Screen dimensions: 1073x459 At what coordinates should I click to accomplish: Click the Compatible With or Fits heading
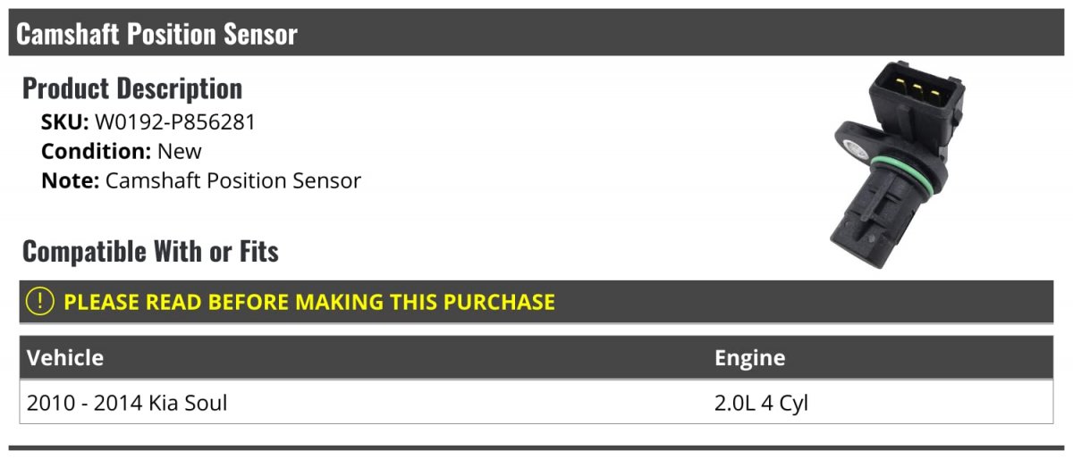coord(150,252)
